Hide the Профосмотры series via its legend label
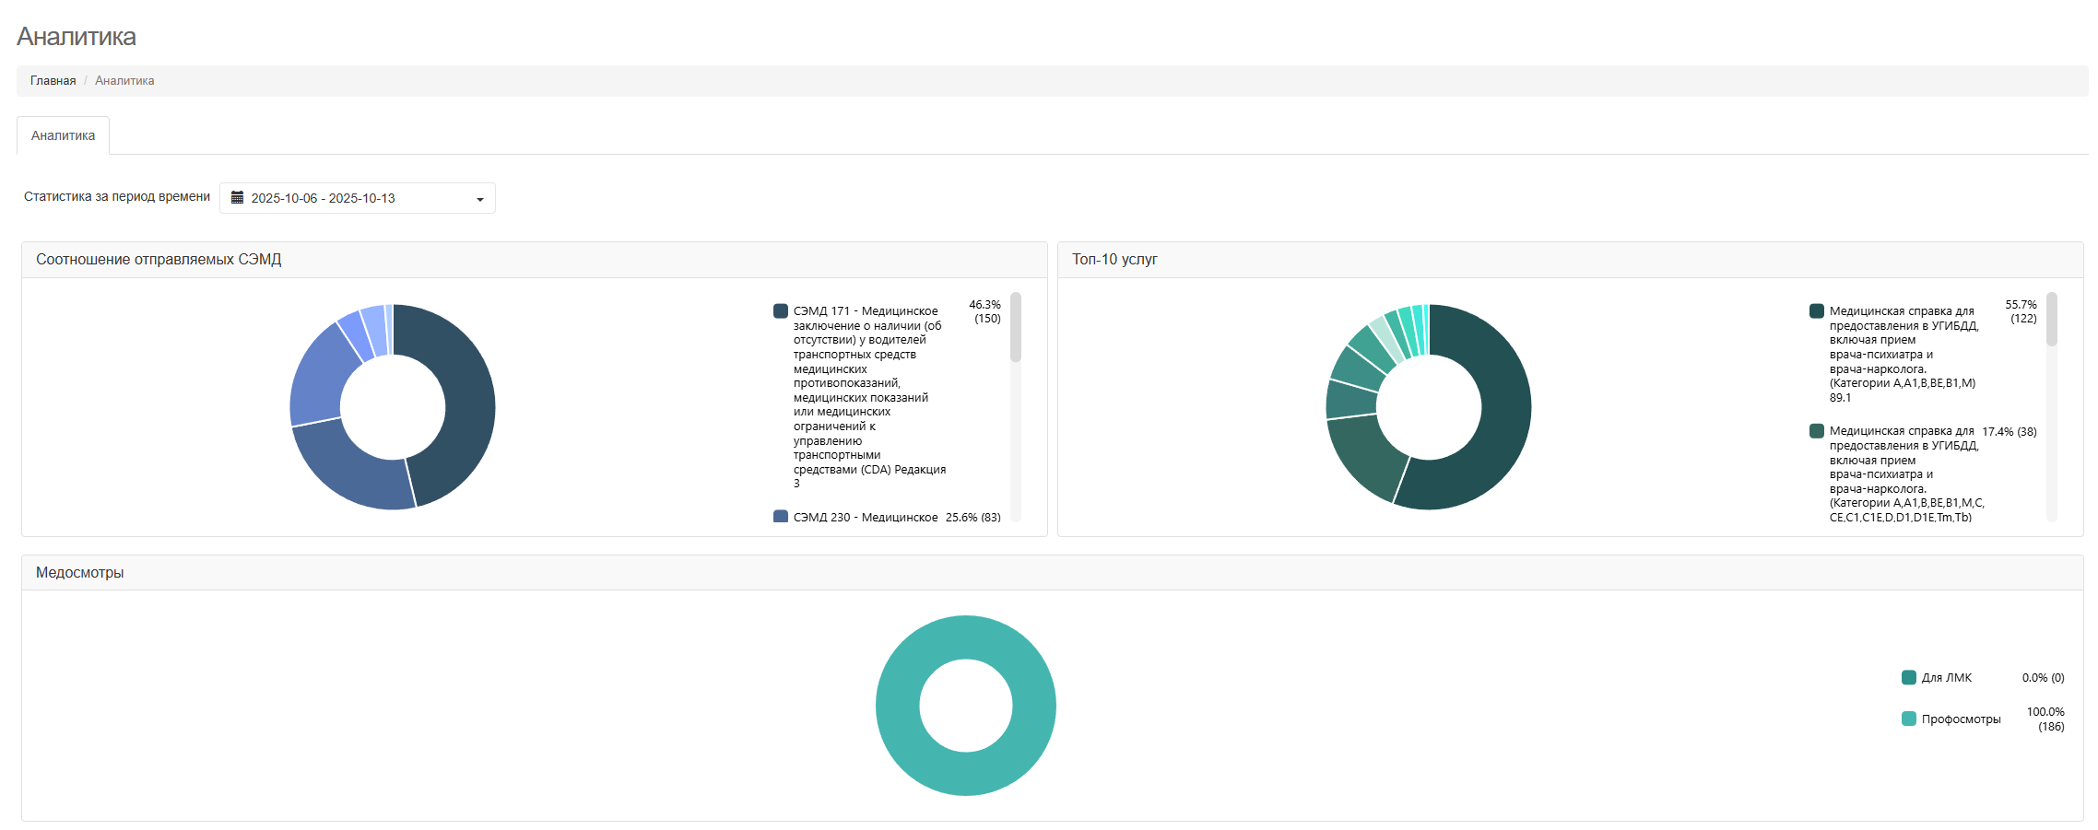 tap(1961, 719)
